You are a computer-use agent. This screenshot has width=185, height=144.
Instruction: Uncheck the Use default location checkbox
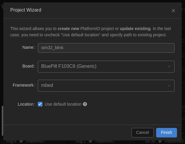point(40,104)
